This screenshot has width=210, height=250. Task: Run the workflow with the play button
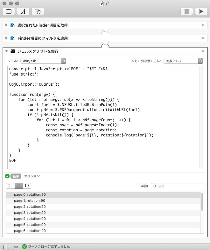[x=201, y=11]
